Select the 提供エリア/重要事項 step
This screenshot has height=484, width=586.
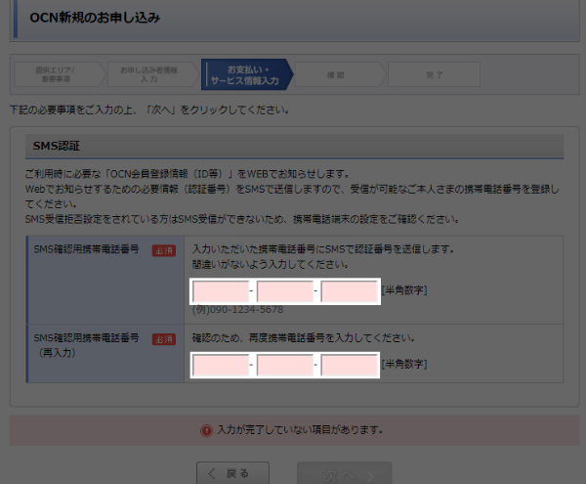(61, 74)
